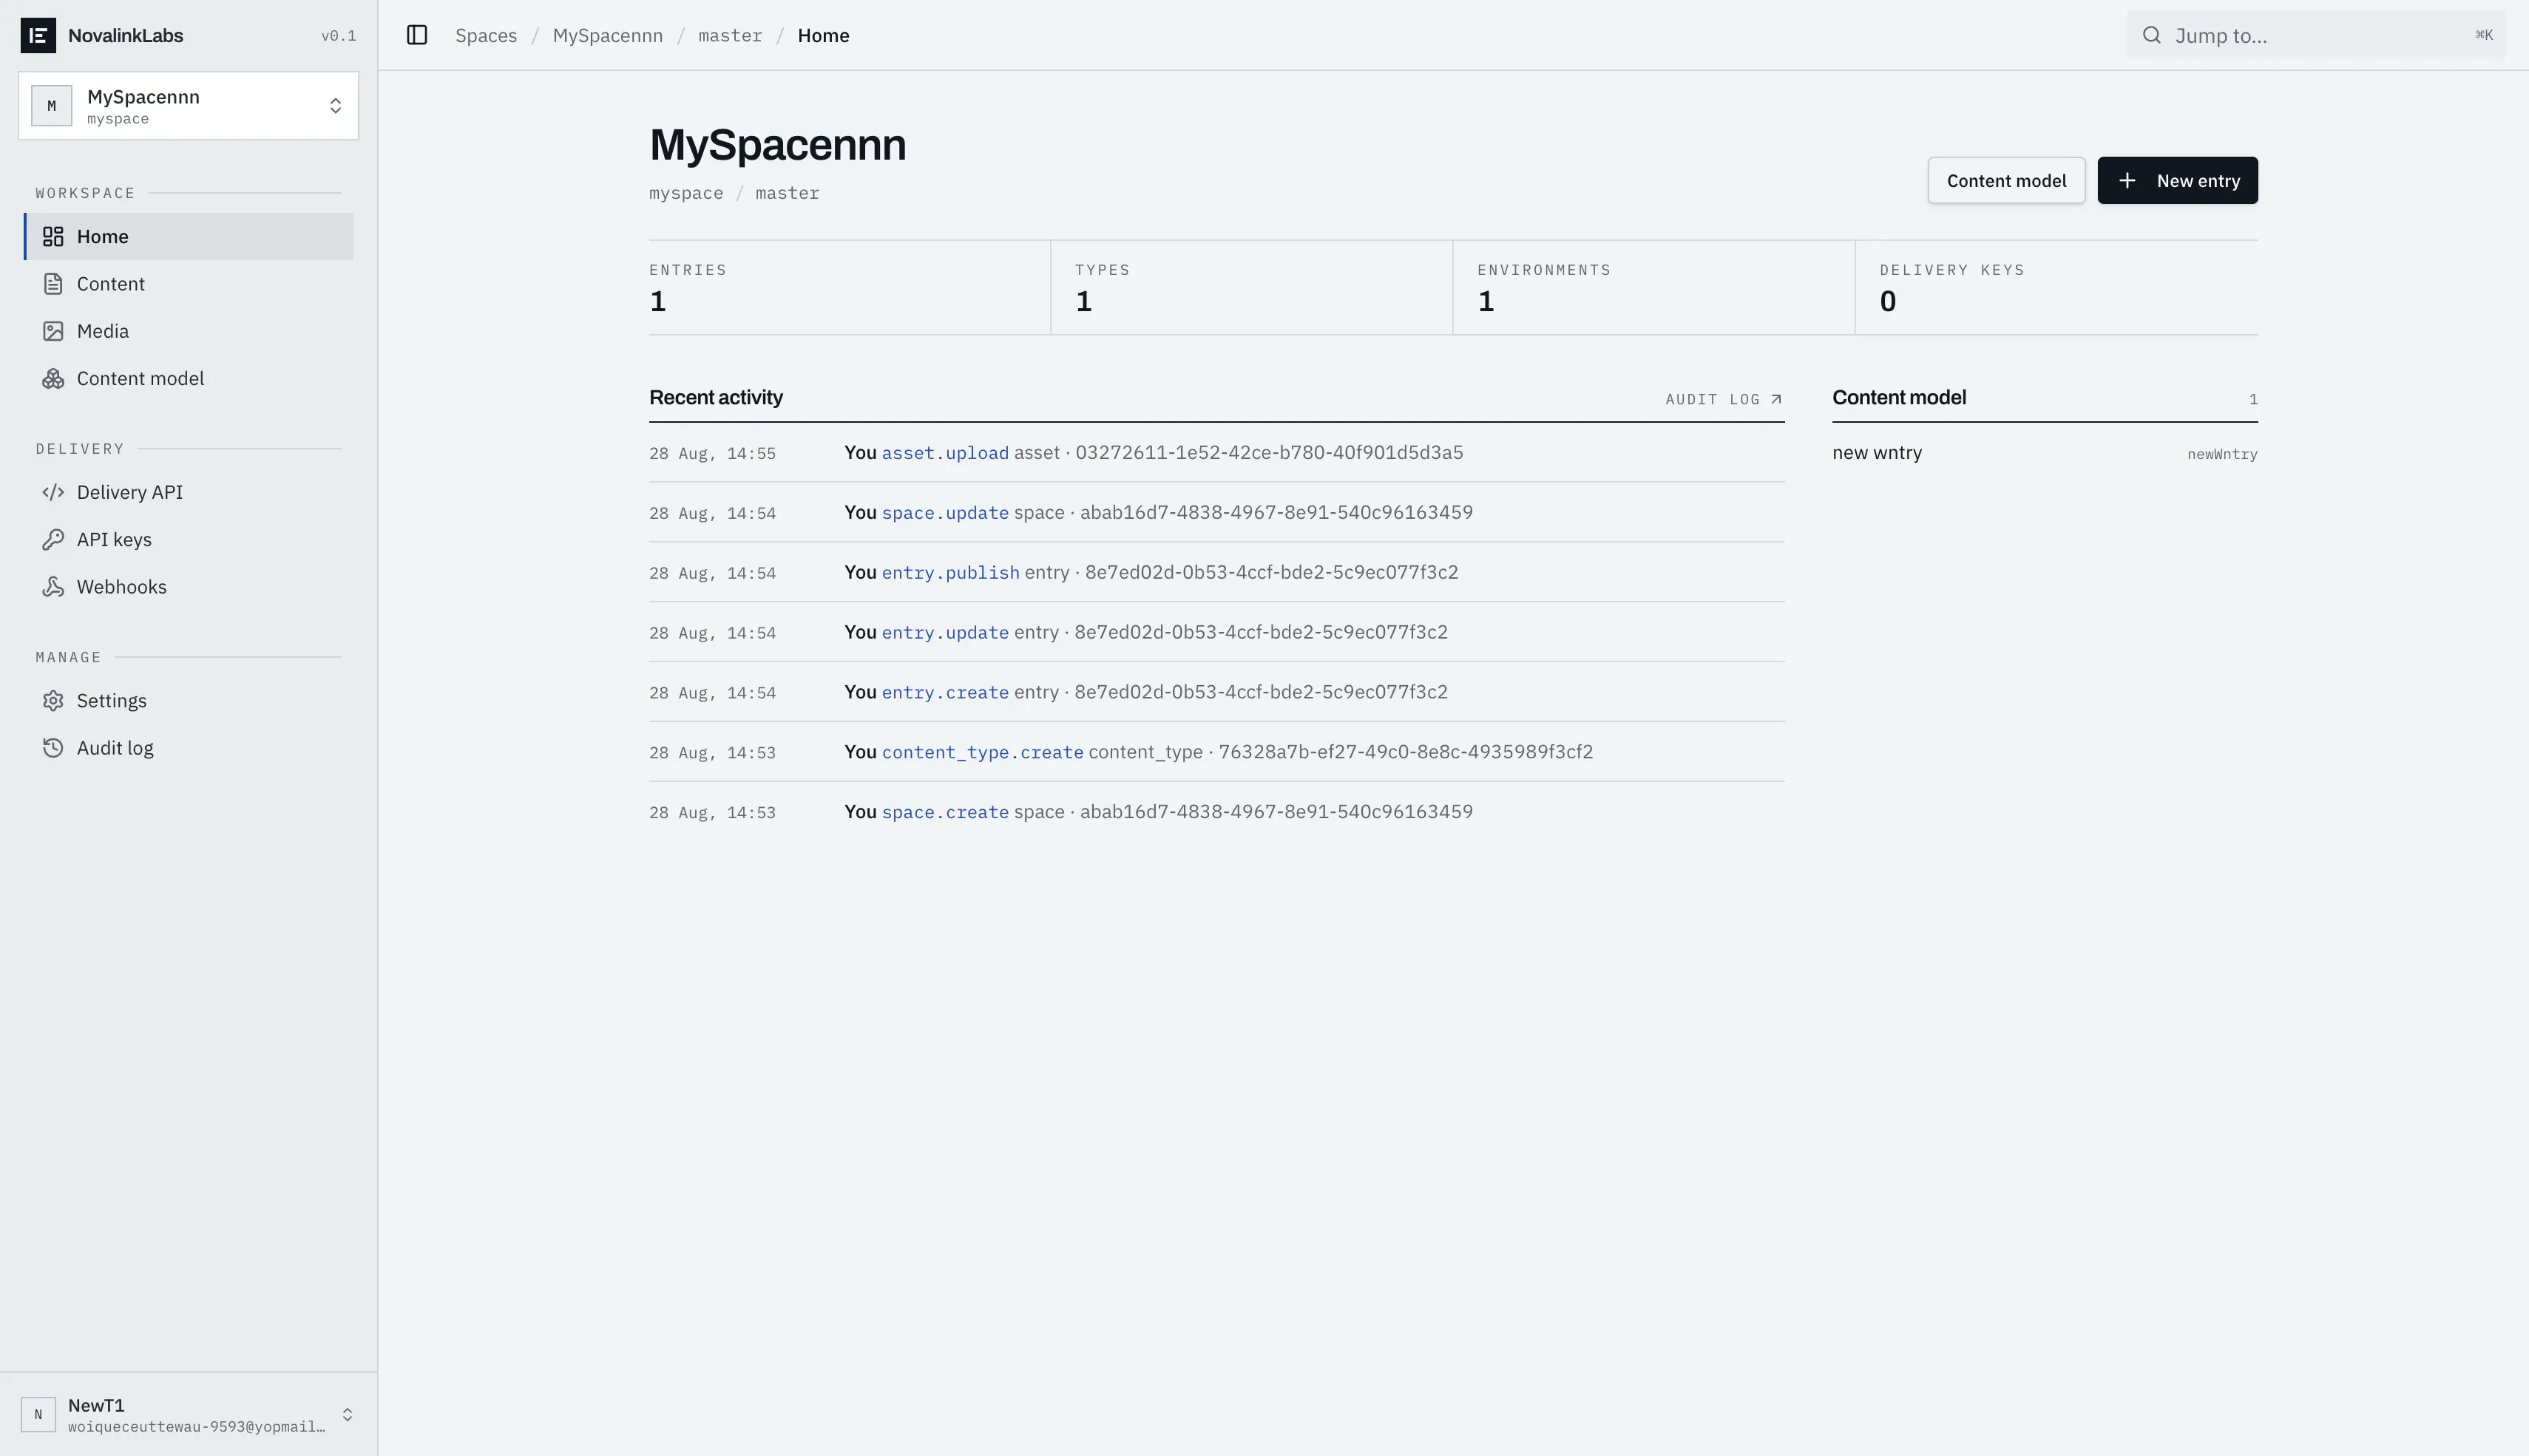Click the Home grid icon in sidebar
This screenshot has width=2529, height=1456.
[53, 236]
